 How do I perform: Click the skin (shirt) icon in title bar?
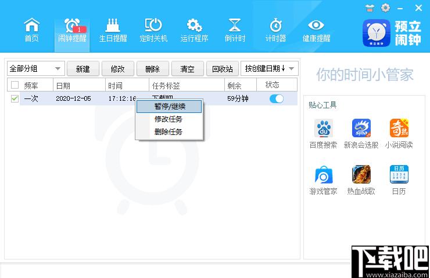click(x=370, y=8)
